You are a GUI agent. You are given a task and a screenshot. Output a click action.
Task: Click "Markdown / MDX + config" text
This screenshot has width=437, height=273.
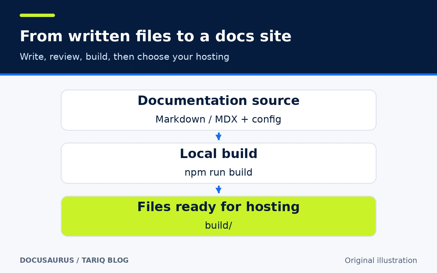(218, 119)
